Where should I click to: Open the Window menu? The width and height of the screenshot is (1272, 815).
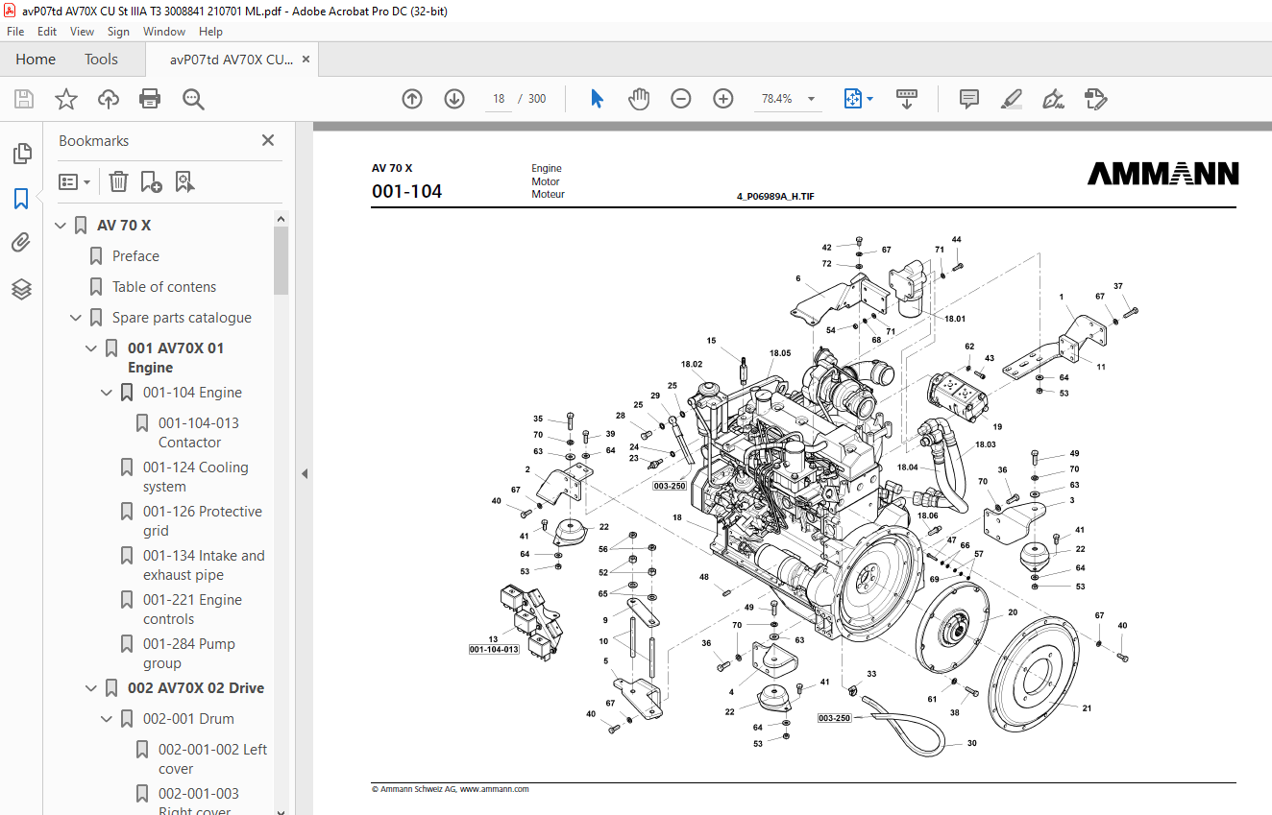coord(164,32)
